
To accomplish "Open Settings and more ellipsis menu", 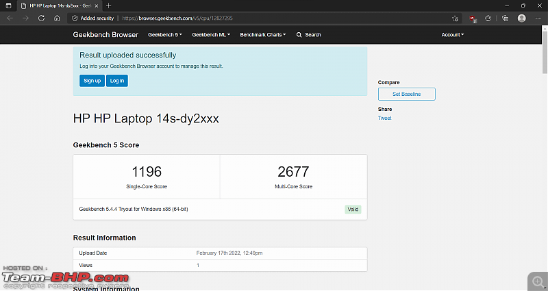I will pyautogui.click(x=538, y=18).
